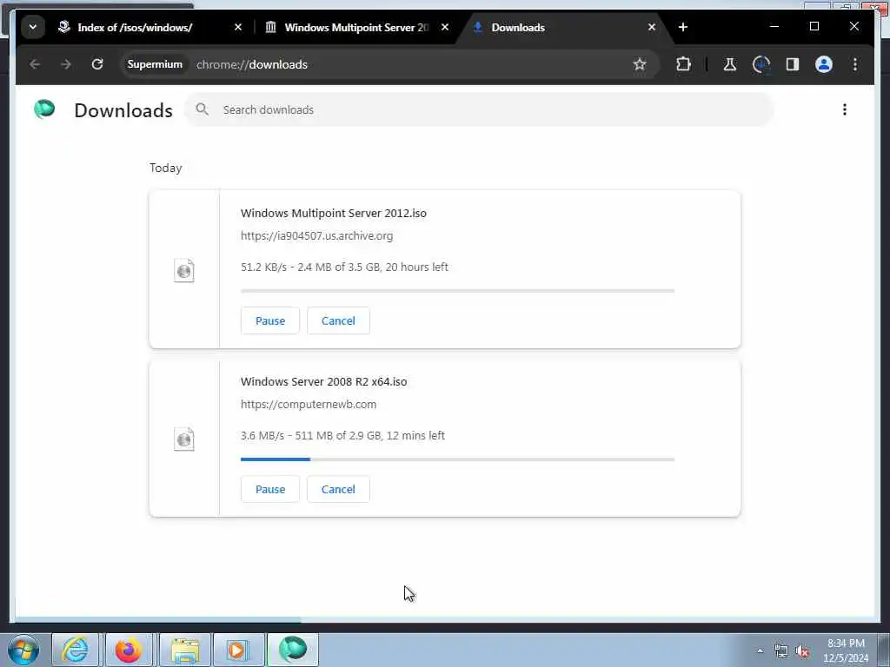Select the Downloads tab
This screenshot has width=890, height=667.
(x=518, y=27)
